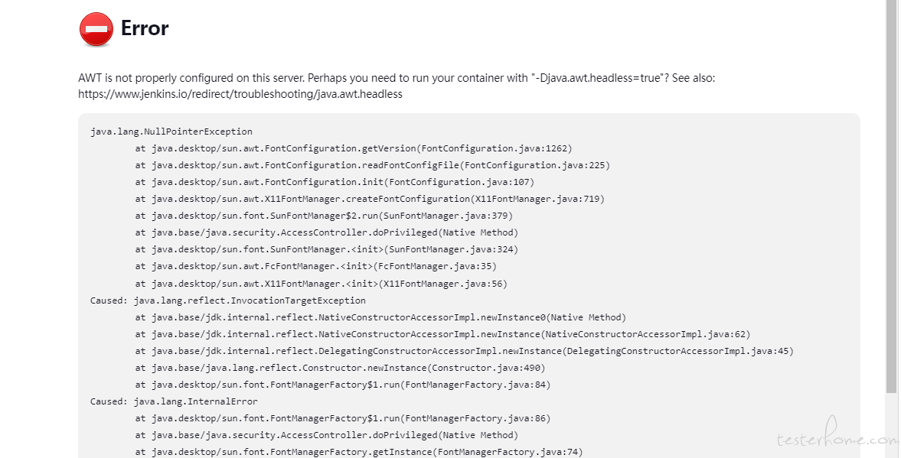The image size is (901, 458).
Task: Click the FontManagerFactory.getInstance stack trace line
Action: pos(359,452)
